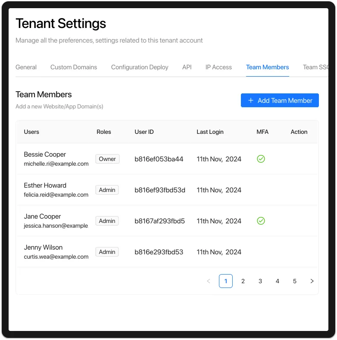
Task: Click the MFA checkmark icon for Bessie Cooper
Action: 261,159
